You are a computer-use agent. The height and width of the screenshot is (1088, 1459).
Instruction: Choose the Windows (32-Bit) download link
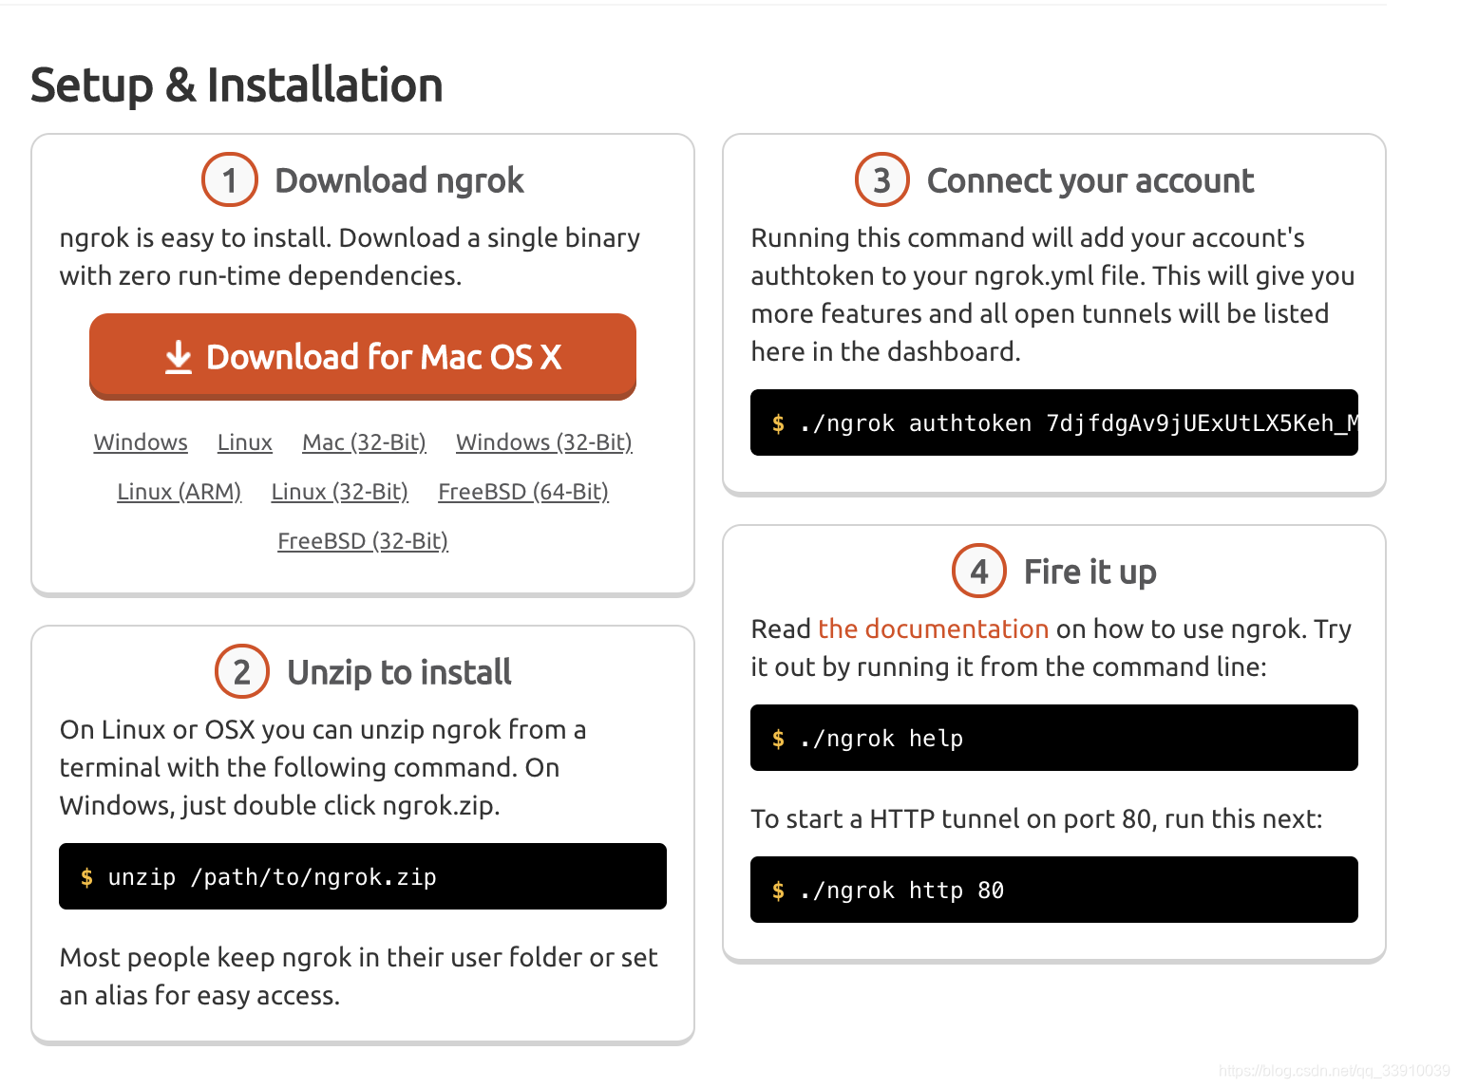tap(544, 442)
